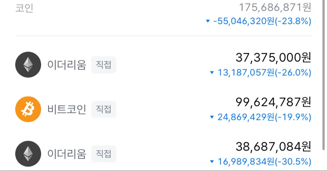The image size is (327, 171).
Task: Tap the total loss -55,046,320원(-23.8%)
Action: (x=262, y=21)
